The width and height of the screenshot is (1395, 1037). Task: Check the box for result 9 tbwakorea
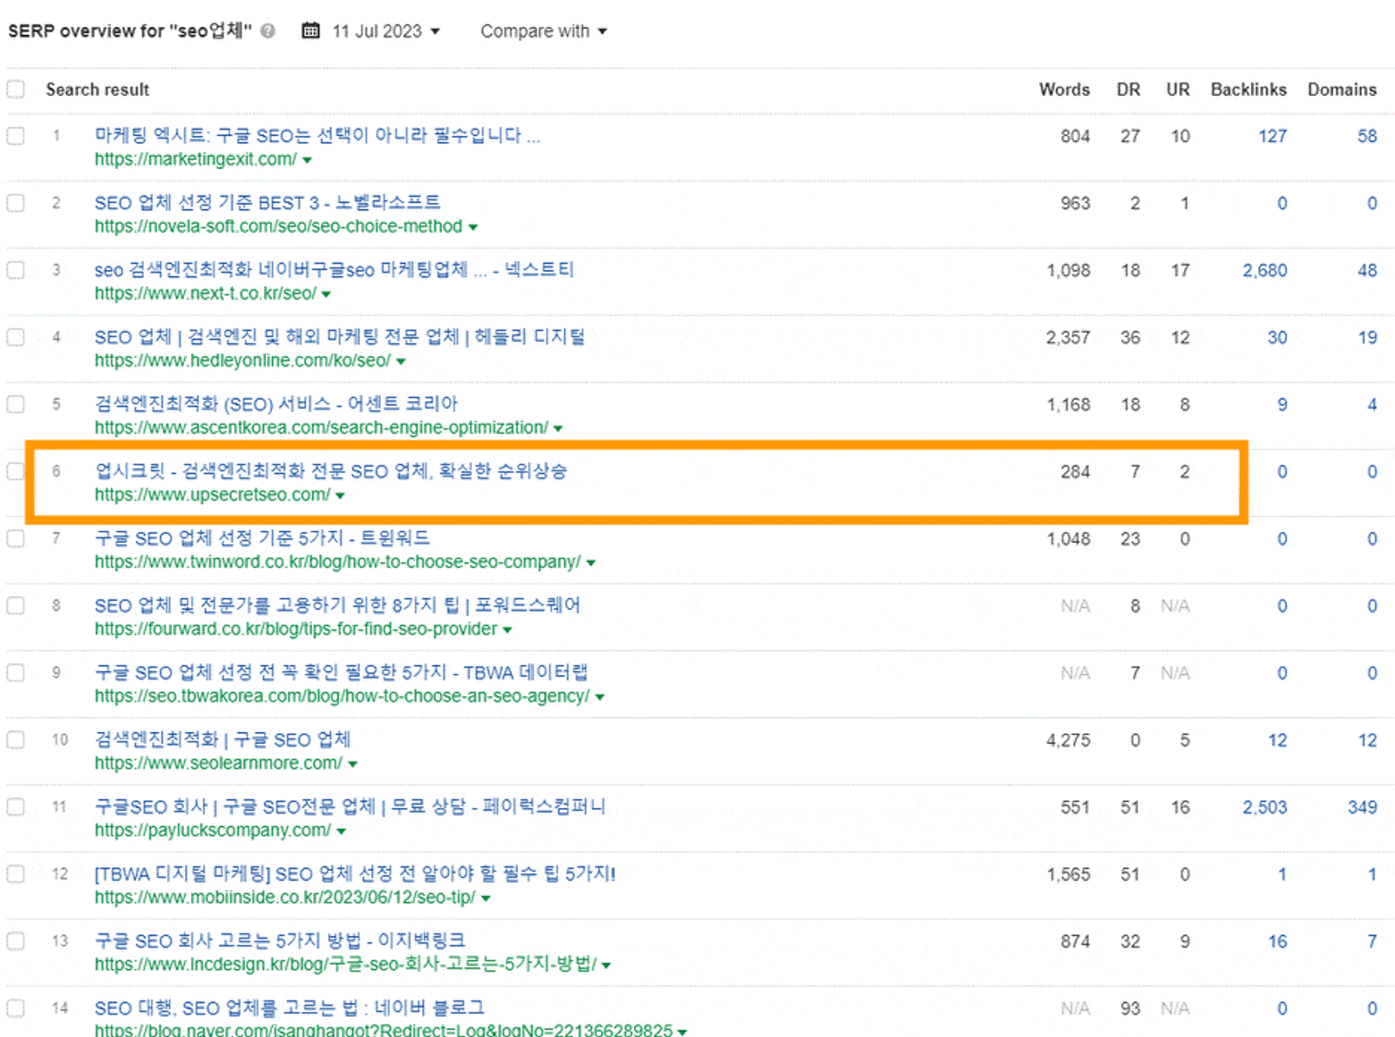coord(16,673)
